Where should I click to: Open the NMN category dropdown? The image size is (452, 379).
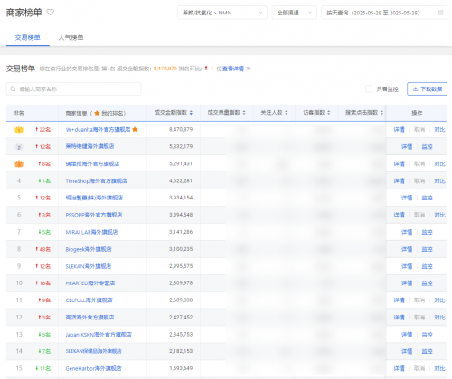coord(222,13)
